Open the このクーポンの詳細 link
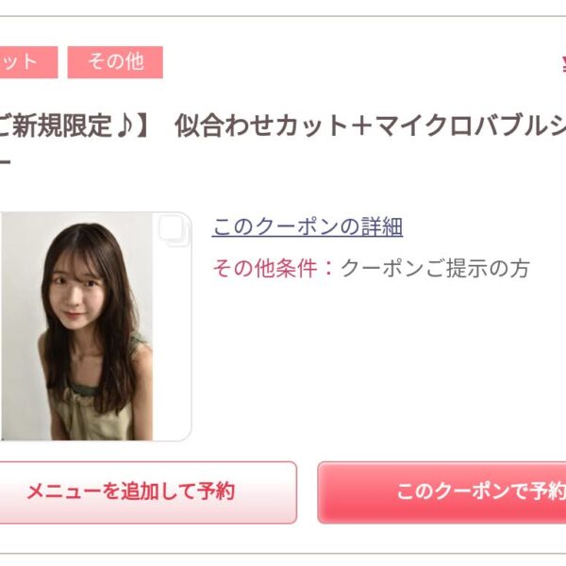The width and height of the screenshot is (566, 566). [x=308, y=226]
